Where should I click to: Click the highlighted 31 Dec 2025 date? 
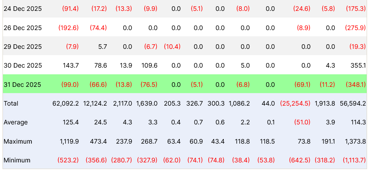[22, 84]
